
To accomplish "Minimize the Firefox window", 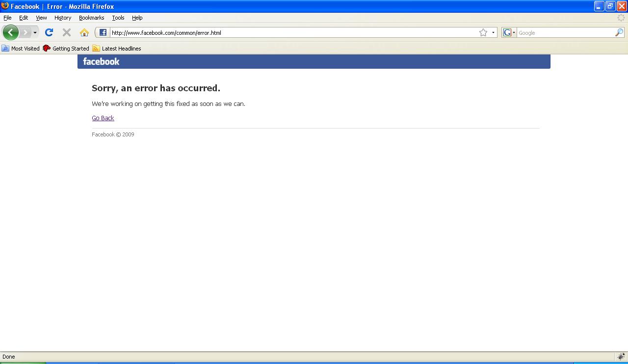I will (x=599, y=6).
